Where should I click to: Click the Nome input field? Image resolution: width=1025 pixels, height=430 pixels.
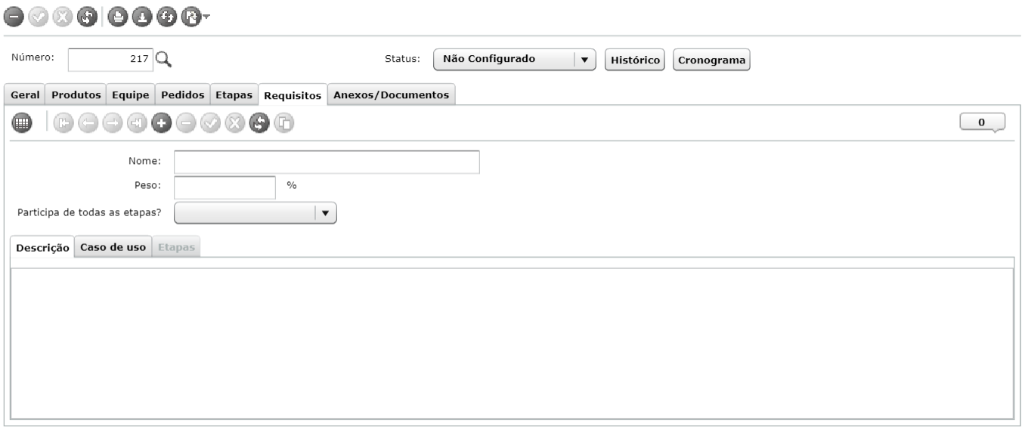point(327,162)
